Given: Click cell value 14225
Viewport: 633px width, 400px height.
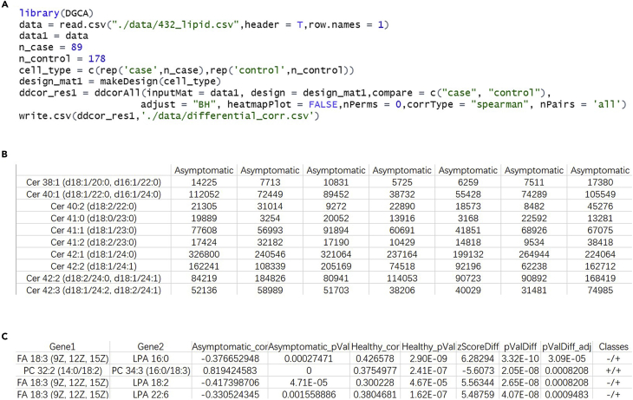Looking at the screenshot, I should pyautogui.click(x=204, y=182).
